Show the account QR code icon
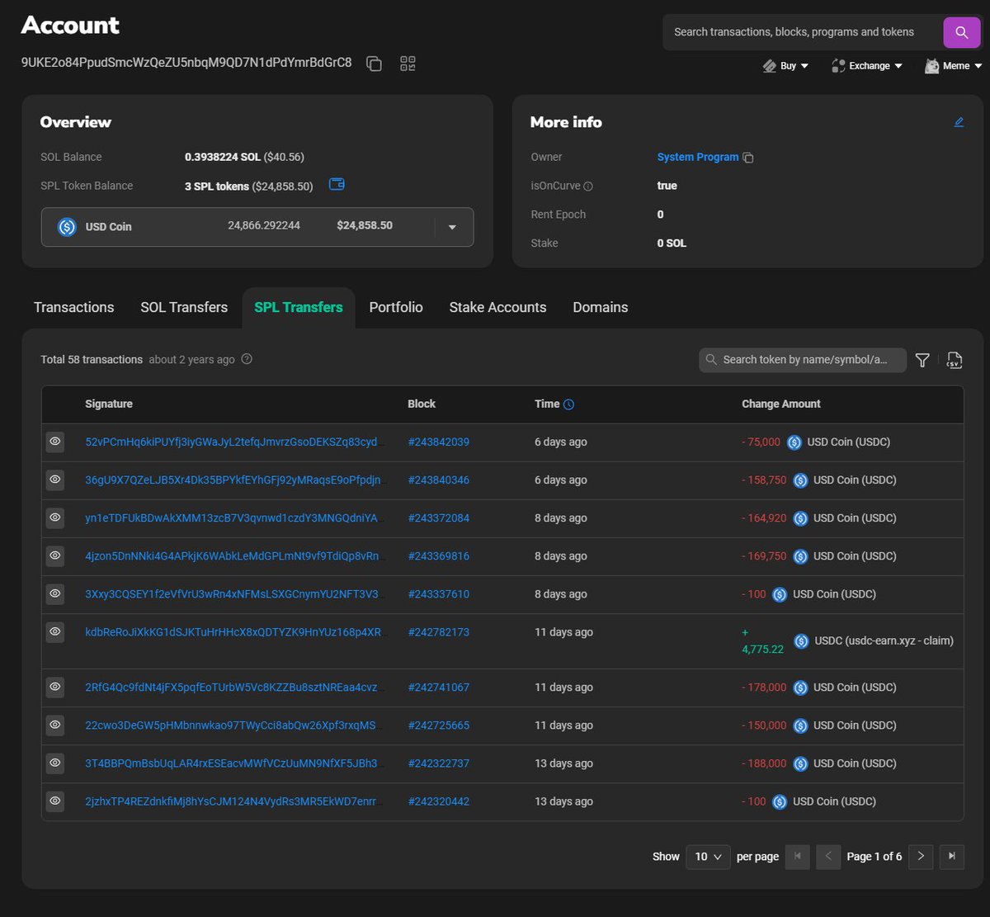 coord(408,64)
